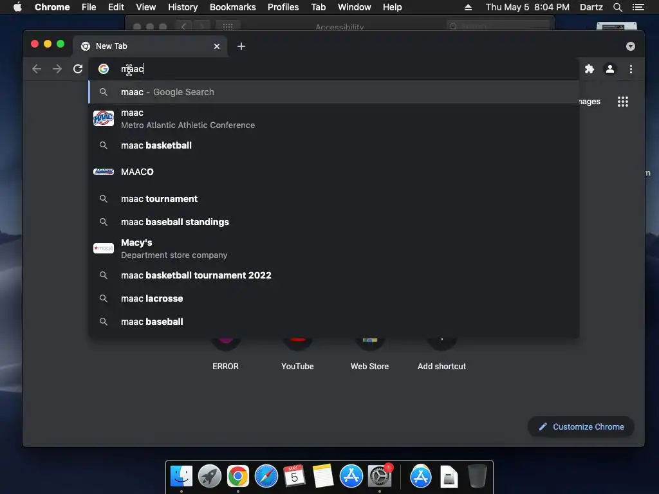Image resolution: width=659 pixels, height=494 pixels.
Task: Open the Tab menu
Action: point(318,7)
